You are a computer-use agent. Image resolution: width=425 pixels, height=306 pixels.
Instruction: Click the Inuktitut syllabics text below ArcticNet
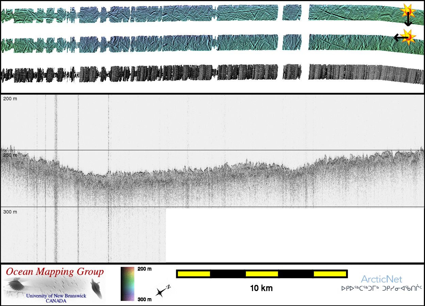click(x=381, y=288)
